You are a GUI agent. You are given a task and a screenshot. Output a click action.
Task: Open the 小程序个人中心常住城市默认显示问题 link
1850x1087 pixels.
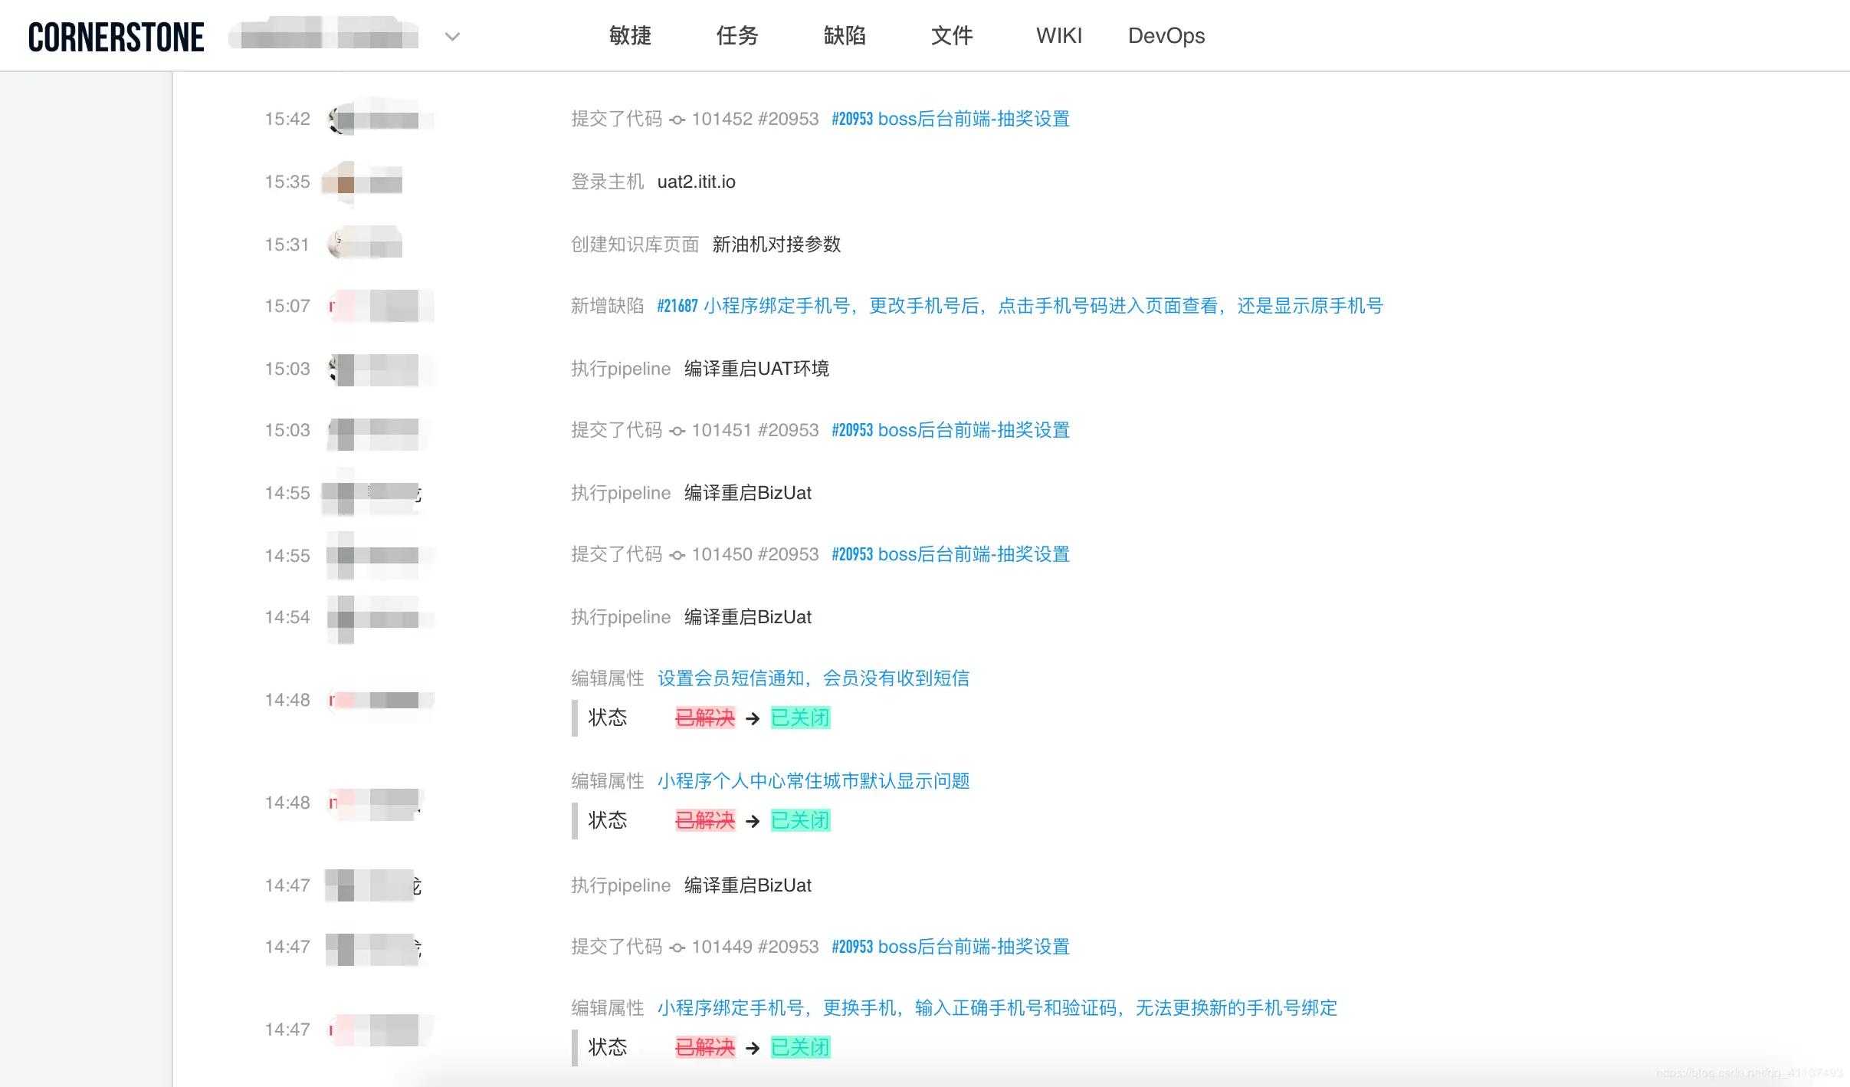814,780
